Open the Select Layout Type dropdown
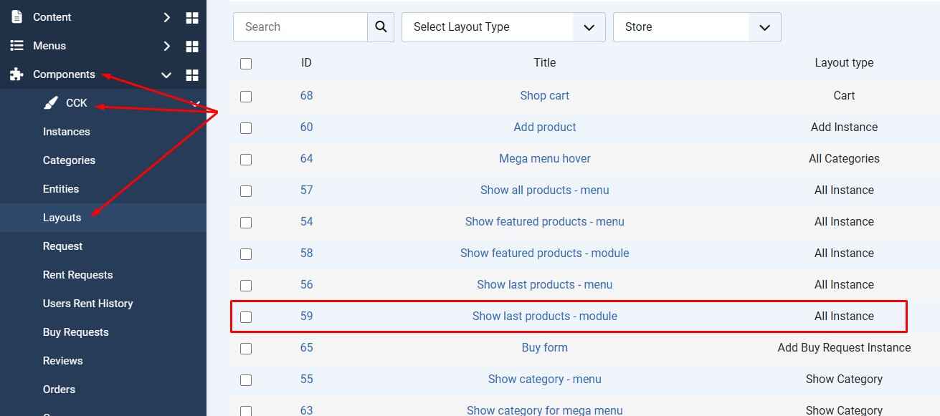Viewport: 940px width, 416px height. [503, 27]
